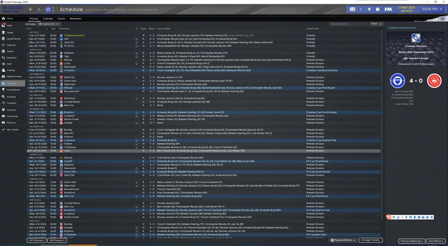Select the reminder circle for Brentford 7/10/2023 fixture
This screenshot has height=246, width=448.
[28, 98]
